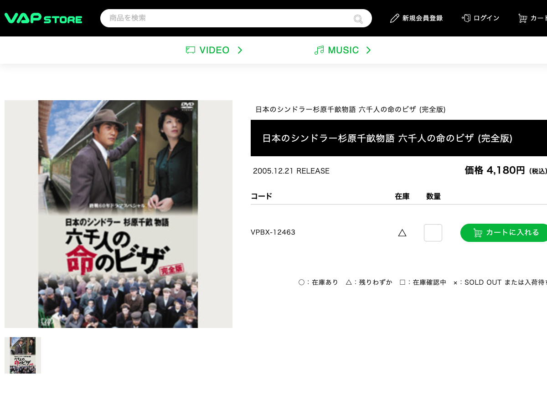Image resolution: width=547 pixels, height=410 pixels.
Task: Click the □：在庫確認中 legend text
Action: (x=423, y=282)
